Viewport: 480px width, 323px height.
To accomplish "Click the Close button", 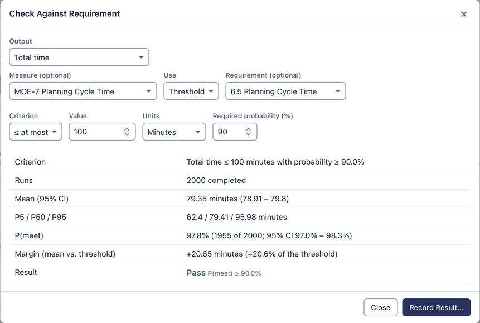I will tap(381, 307).
